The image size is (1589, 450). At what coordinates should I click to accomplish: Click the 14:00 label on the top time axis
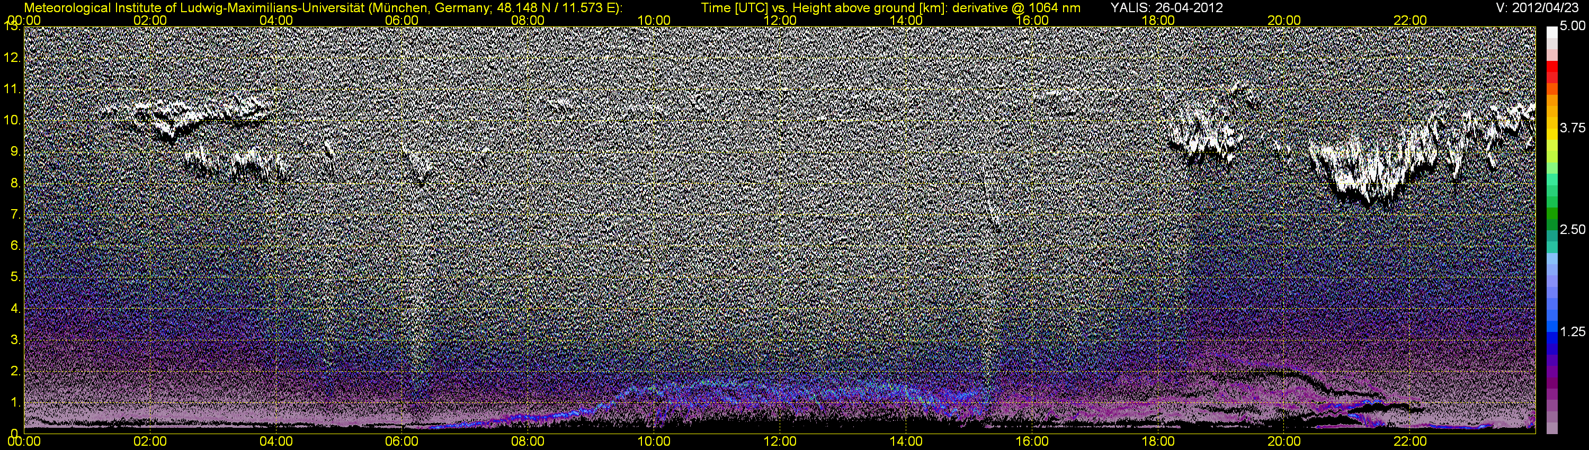(x=906, y=20)
